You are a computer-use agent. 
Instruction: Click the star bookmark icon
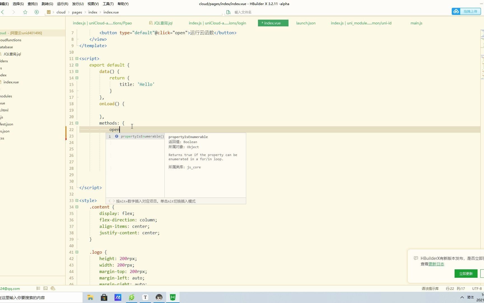(x=25, y=12)
